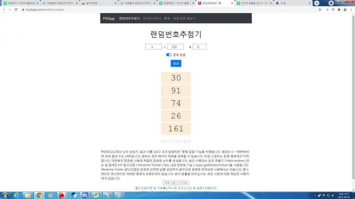Open the Chrome three-dot menu

[x=351, y=10]
